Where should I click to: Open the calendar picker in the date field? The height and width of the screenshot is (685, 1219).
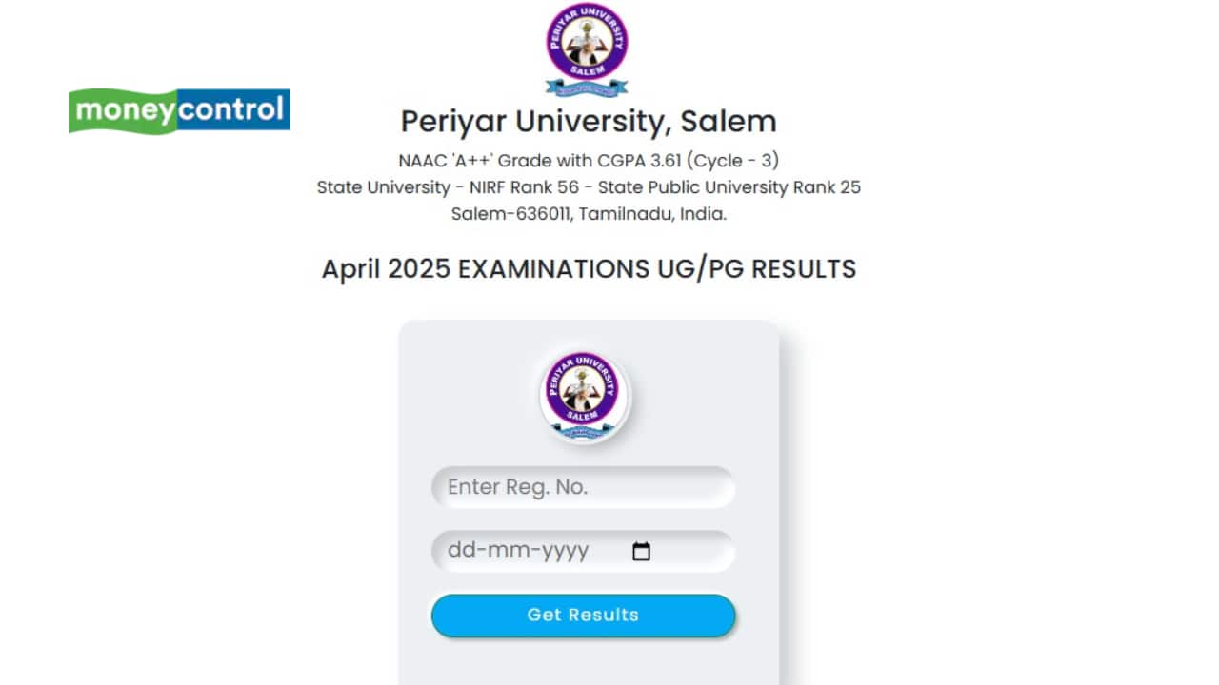point(643,550)
